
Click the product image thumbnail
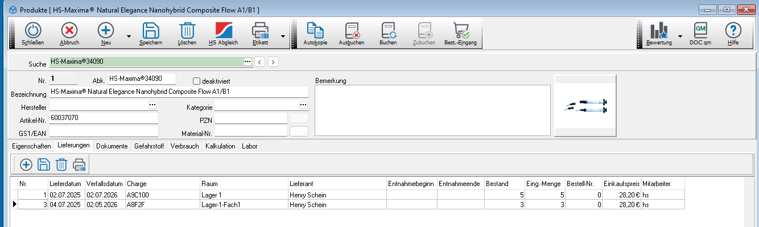[x=585, y=106]
